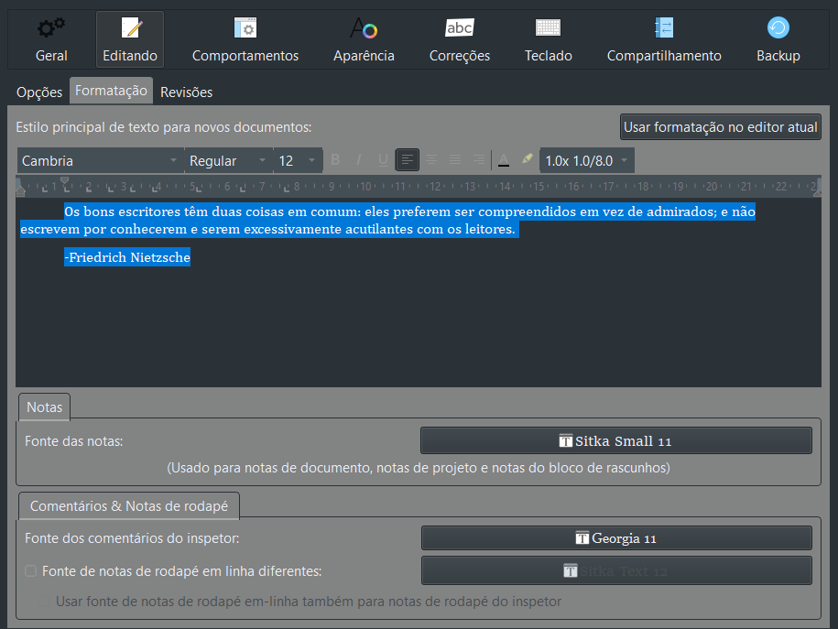Open the Geral settings section
Image resolution: width=838 pixels, height=629 pixels.
point(51,40)
